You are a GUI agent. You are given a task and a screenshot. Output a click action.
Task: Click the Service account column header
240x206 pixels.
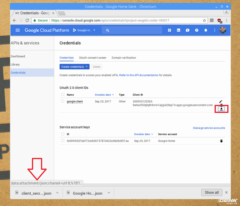point(167,134)
